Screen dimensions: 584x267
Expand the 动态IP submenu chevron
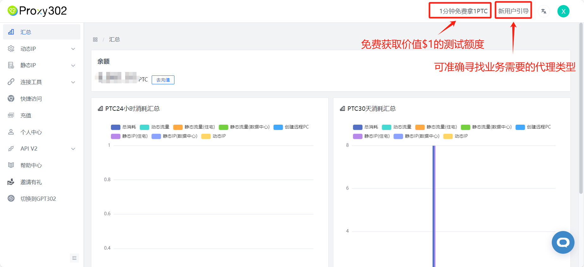point(73,49)
